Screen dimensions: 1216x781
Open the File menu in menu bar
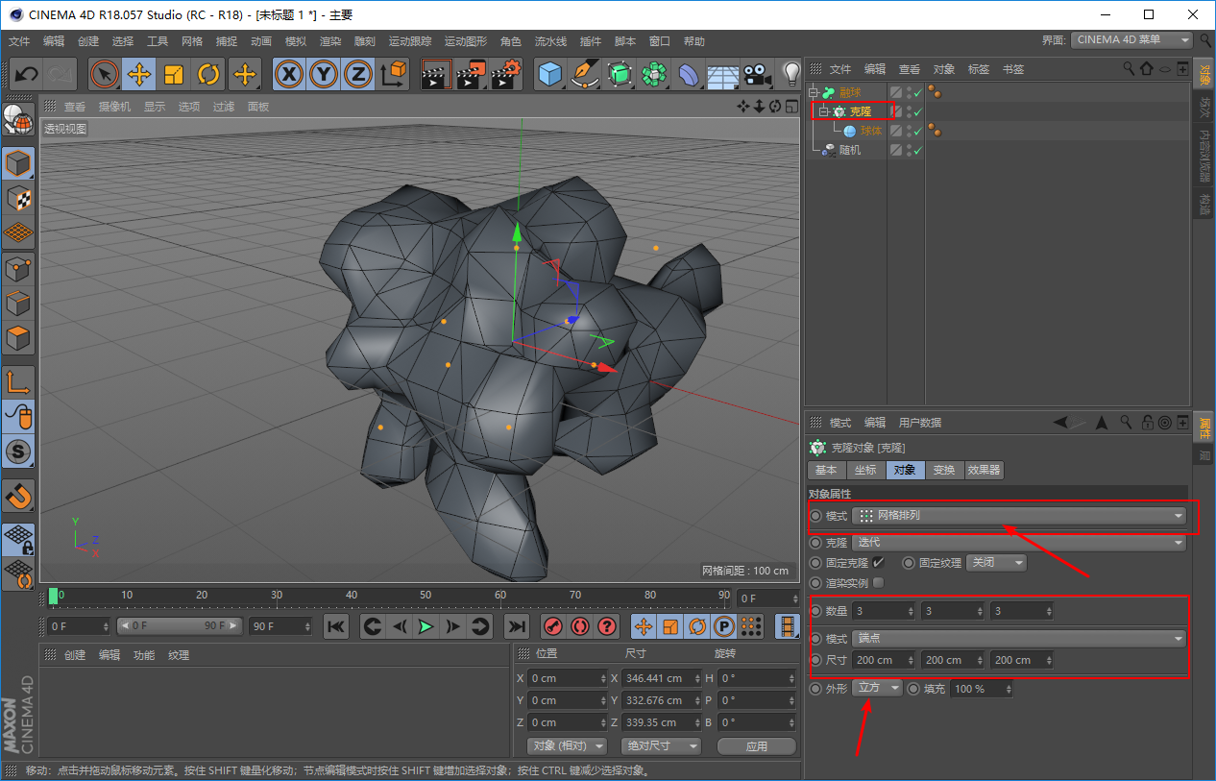pyautogui.click(x=19, y=41)
